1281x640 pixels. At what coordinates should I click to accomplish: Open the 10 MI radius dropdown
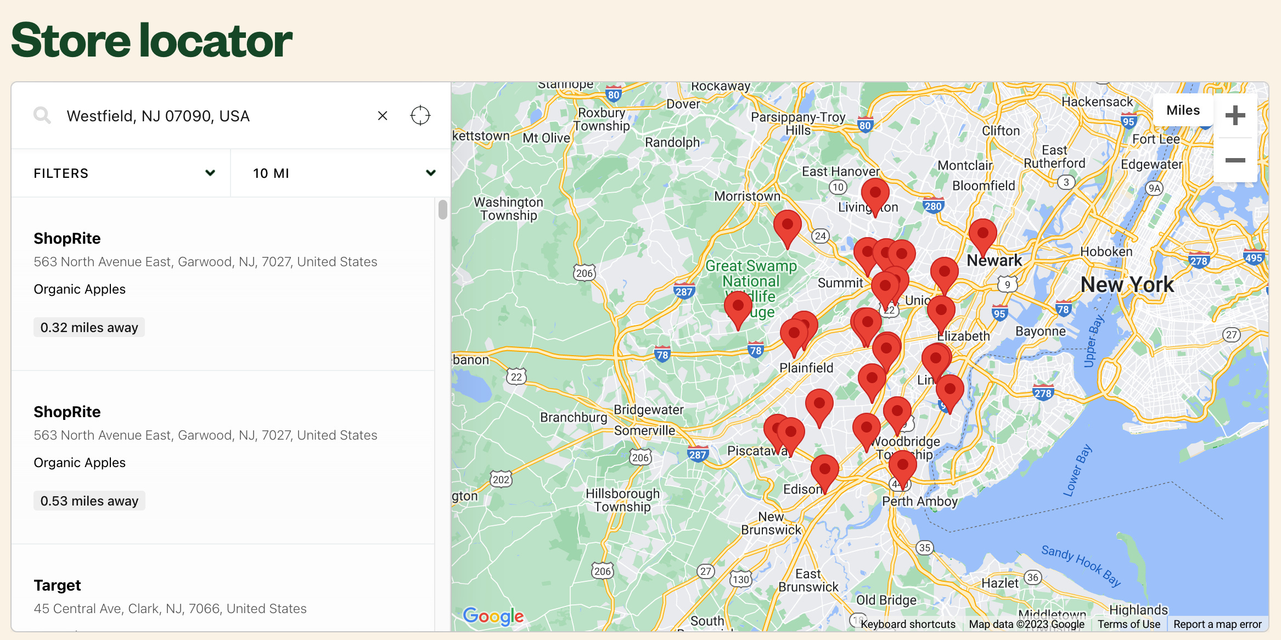coord(341,173)
